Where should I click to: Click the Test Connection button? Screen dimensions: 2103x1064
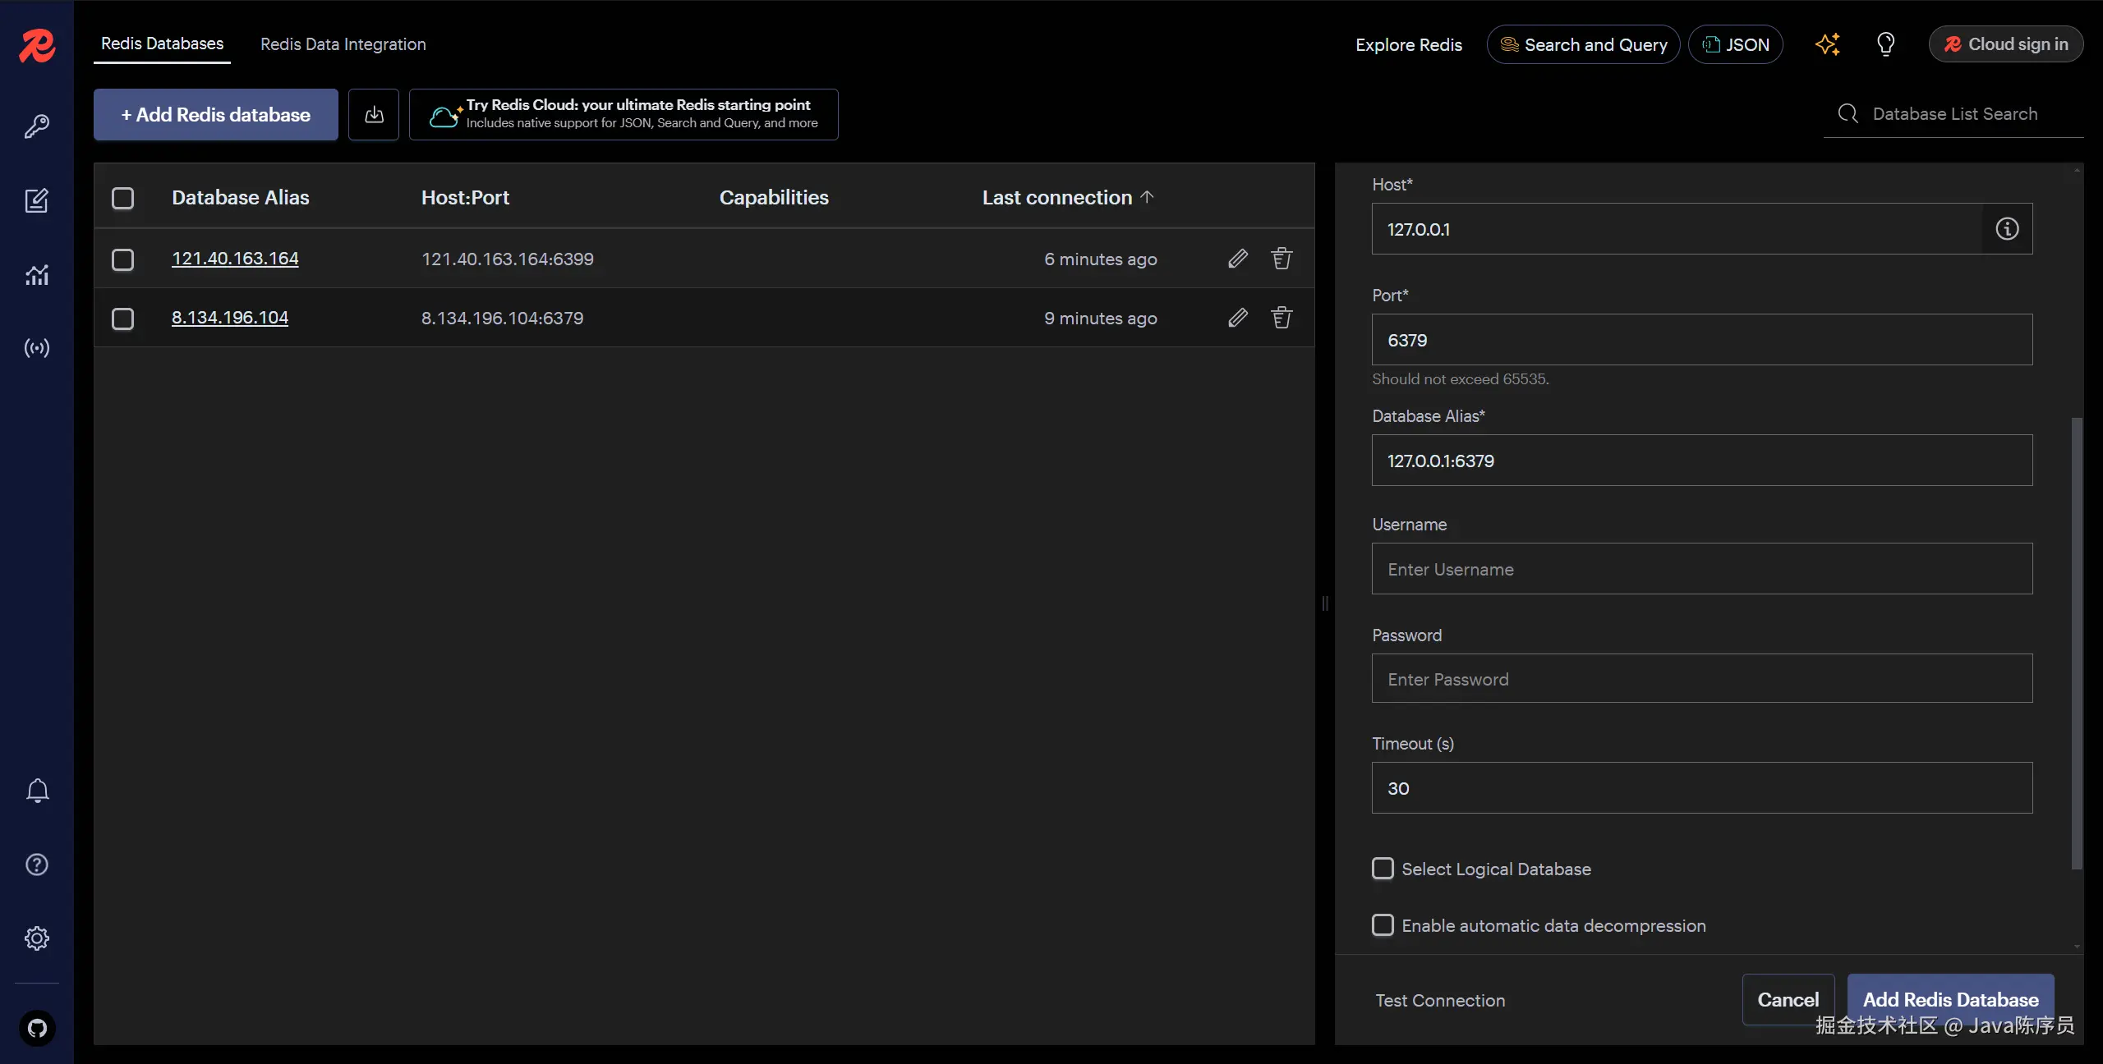[x=1440, y=1000]
